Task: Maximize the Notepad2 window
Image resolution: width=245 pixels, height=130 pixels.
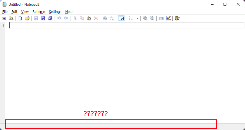Action: pyautogui.click(x=225, y=4)
